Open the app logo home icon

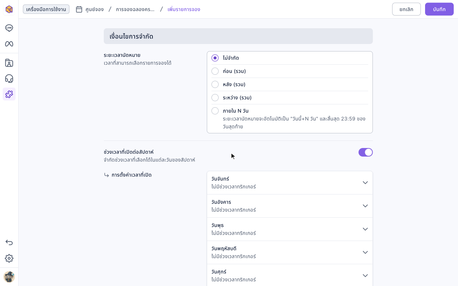[9, 9]
